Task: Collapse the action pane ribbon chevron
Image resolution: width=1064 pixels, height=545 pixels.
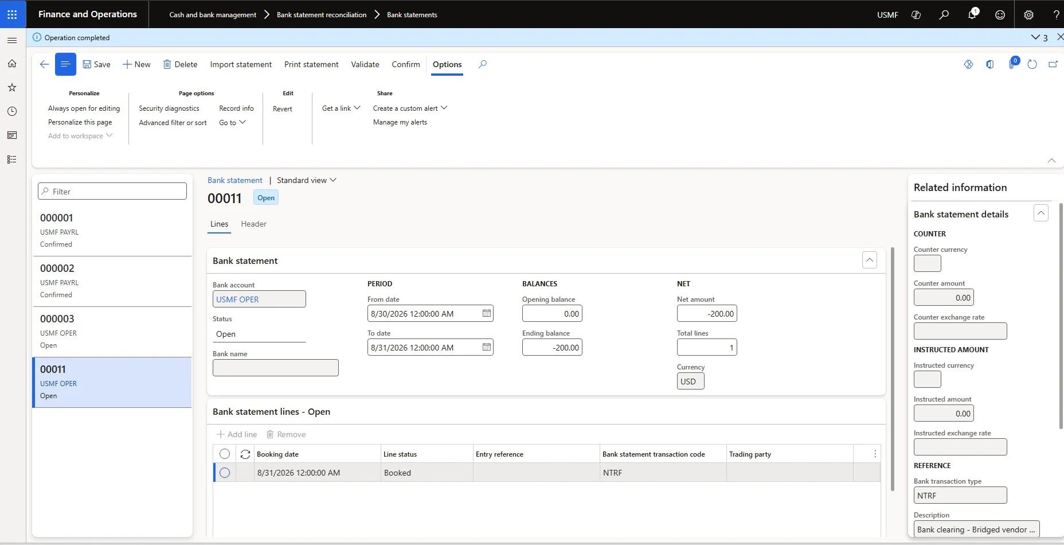Action: click(x=1051, y=161)
